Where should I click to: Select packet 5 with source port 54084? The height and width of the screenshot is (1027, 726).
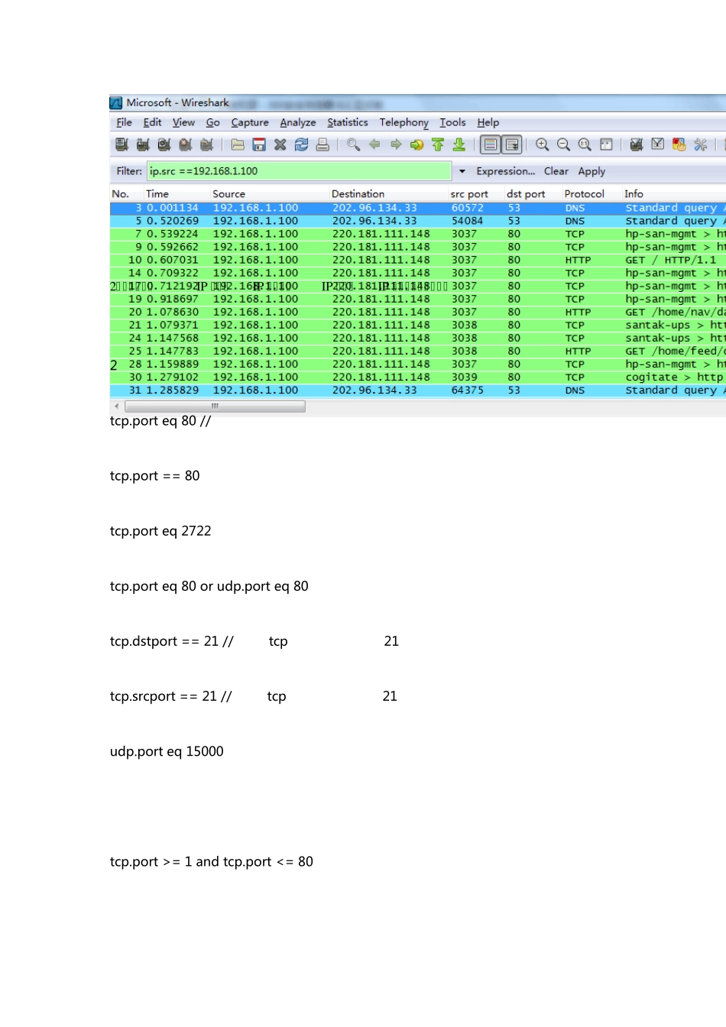point(418,221)
